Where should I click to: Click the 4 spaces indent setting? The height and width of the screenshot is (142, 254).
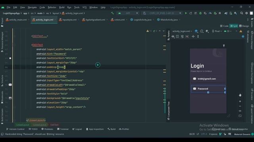point(213,134)
